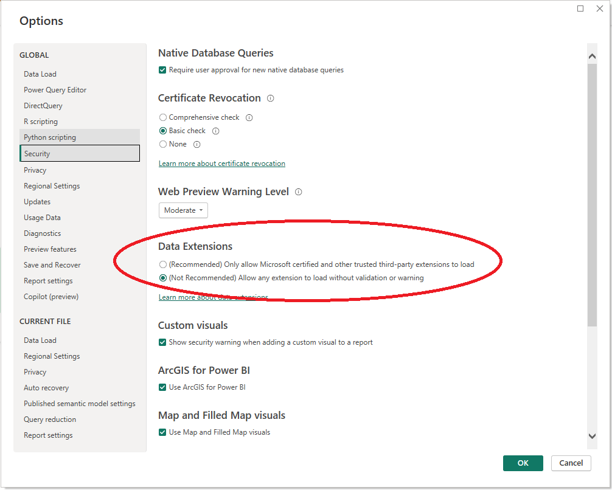
Task: Open Learn more about certificate revocation link
Action: tap(221, 164)
